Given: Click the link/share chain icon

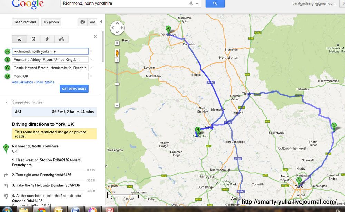Looking at the screenshot, I should tap(92, 22).
